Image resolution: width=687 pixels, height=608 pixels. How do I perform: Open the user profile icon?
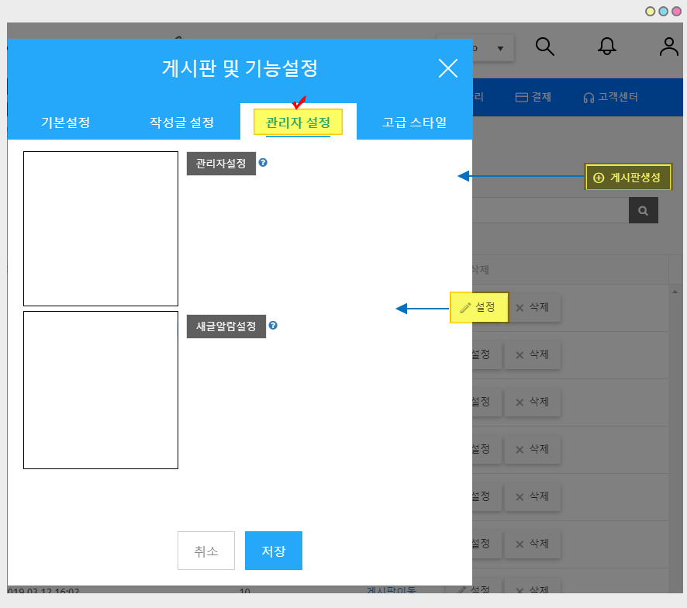[x=668, y=47]
